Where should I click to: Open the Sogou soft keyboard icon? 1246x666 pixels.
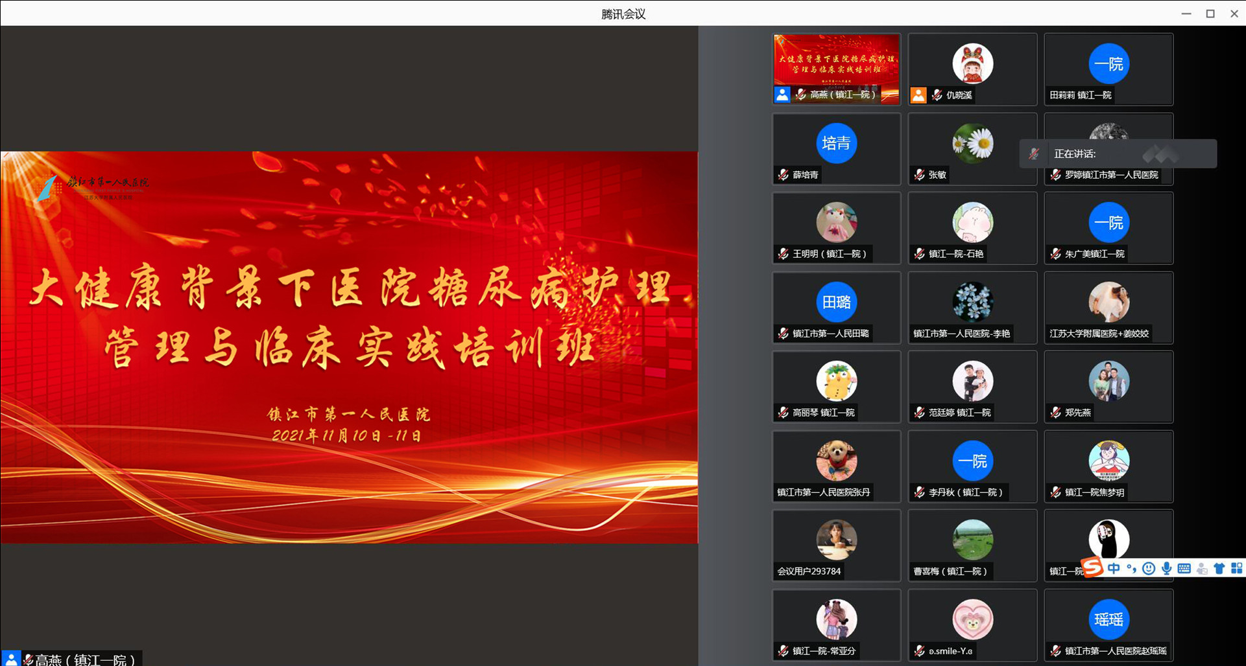1184,568
